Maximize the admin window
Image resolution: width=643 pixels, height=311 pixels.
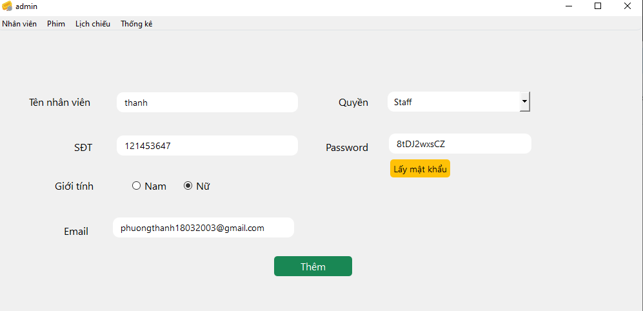click(x=598, y=6)
